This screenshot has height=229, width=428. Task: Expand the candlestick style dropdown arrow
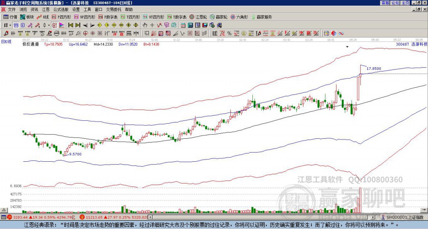coord(49,25)
